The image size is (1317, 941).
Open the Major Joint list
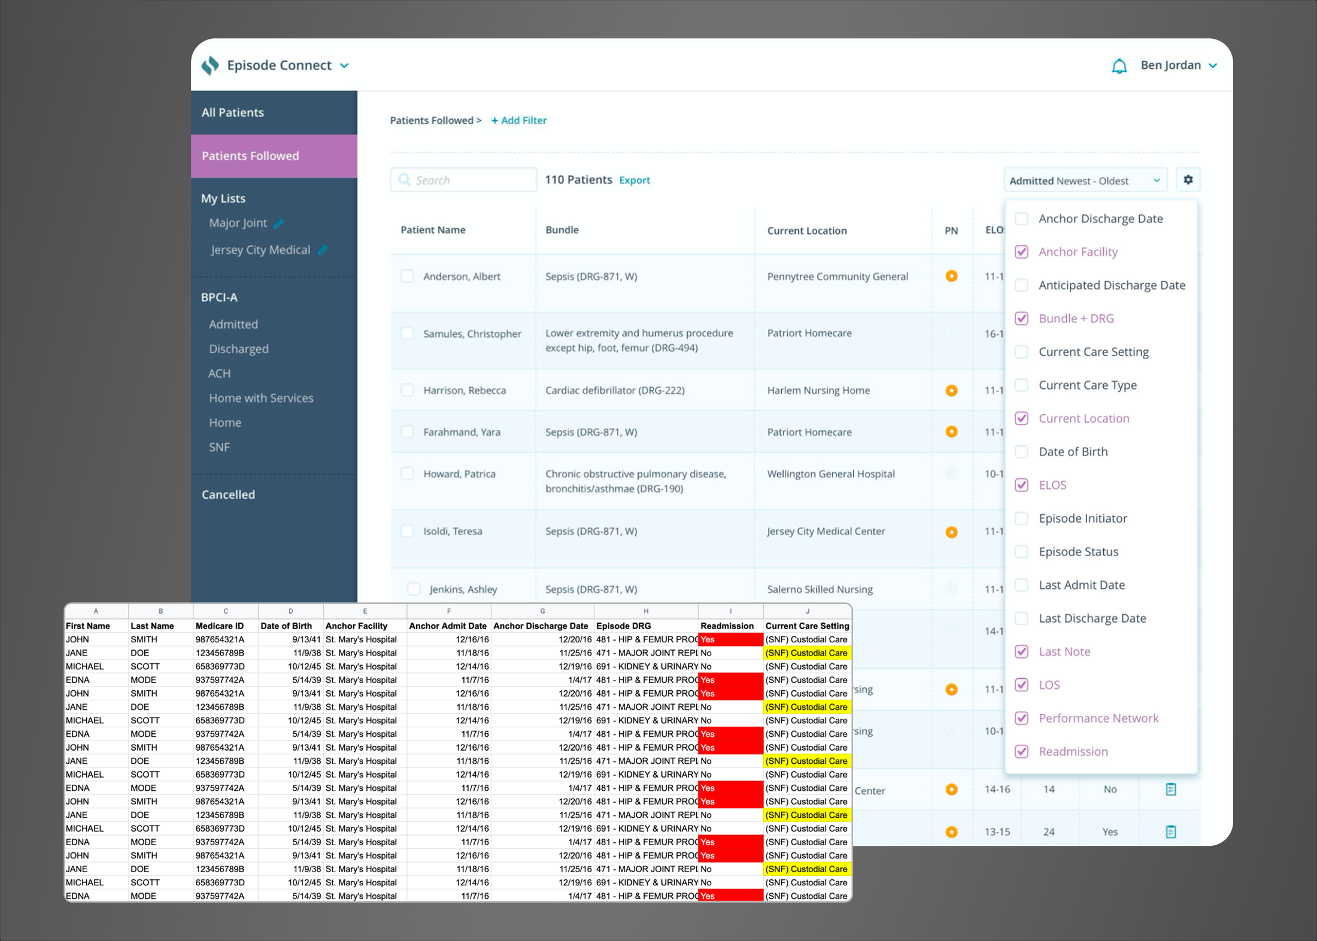(x=238, y=223)
